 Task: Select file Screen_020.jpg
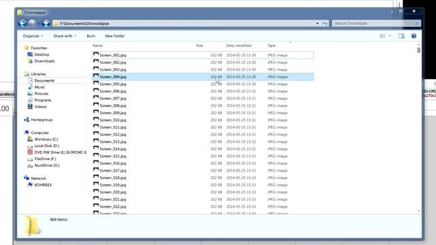[x=203, y=192]
